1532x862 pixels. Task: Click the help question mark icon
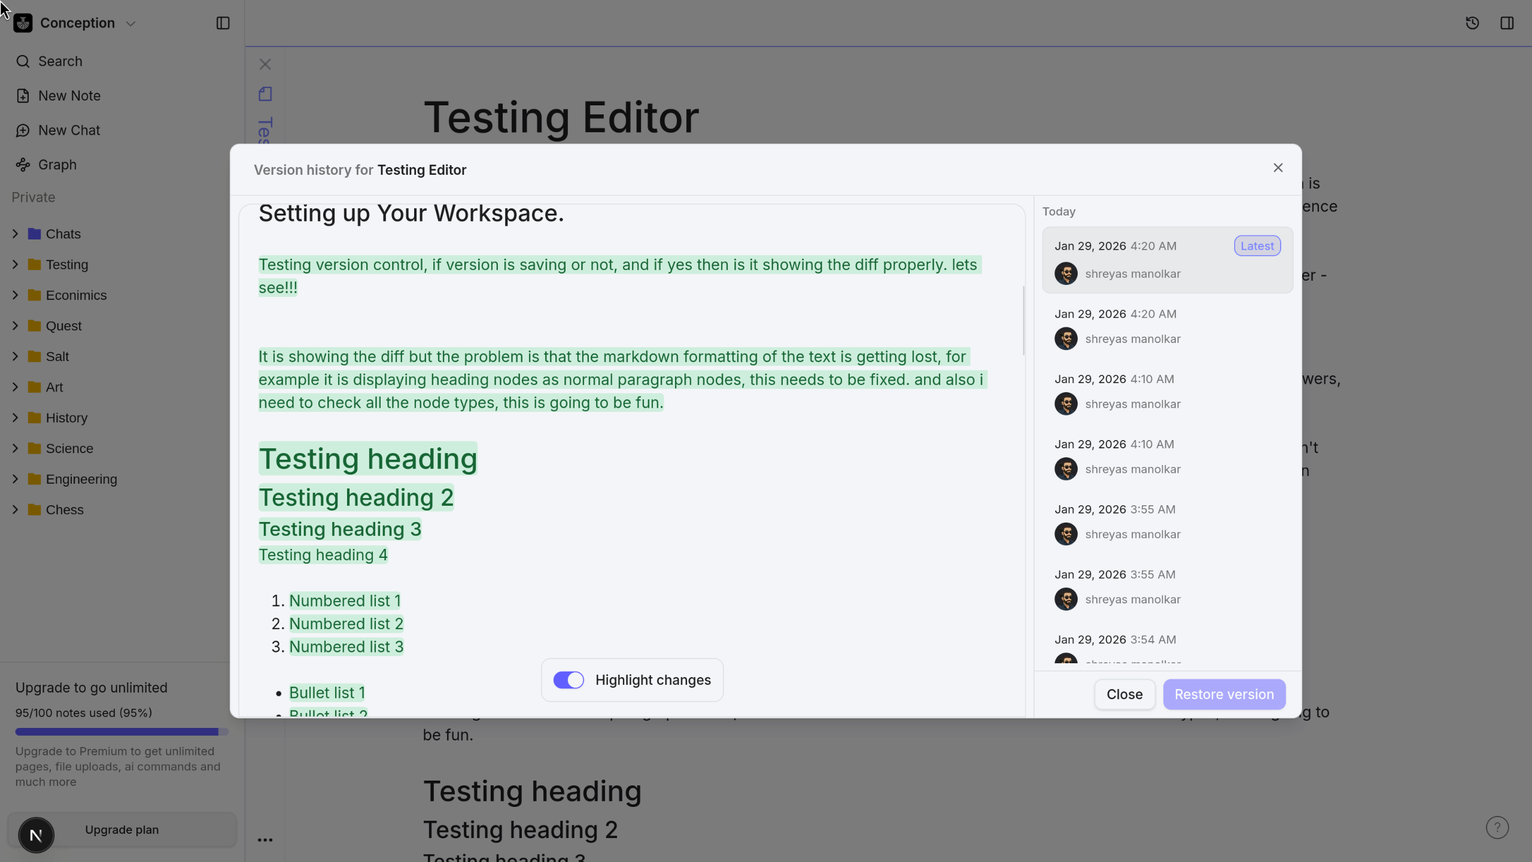coord(1497,827)
